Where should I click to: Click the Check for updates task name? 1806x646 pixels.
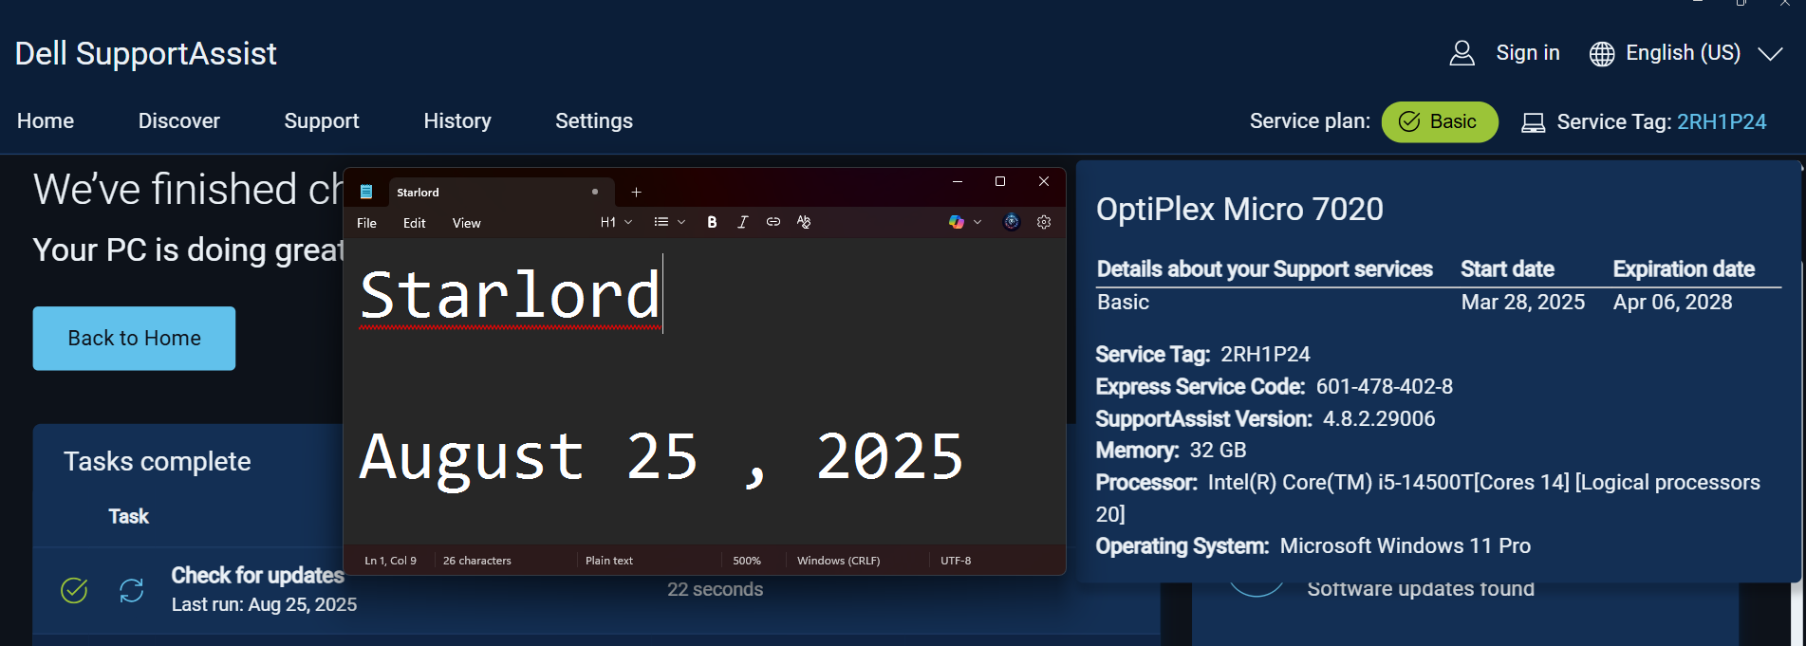coord(257,575)
